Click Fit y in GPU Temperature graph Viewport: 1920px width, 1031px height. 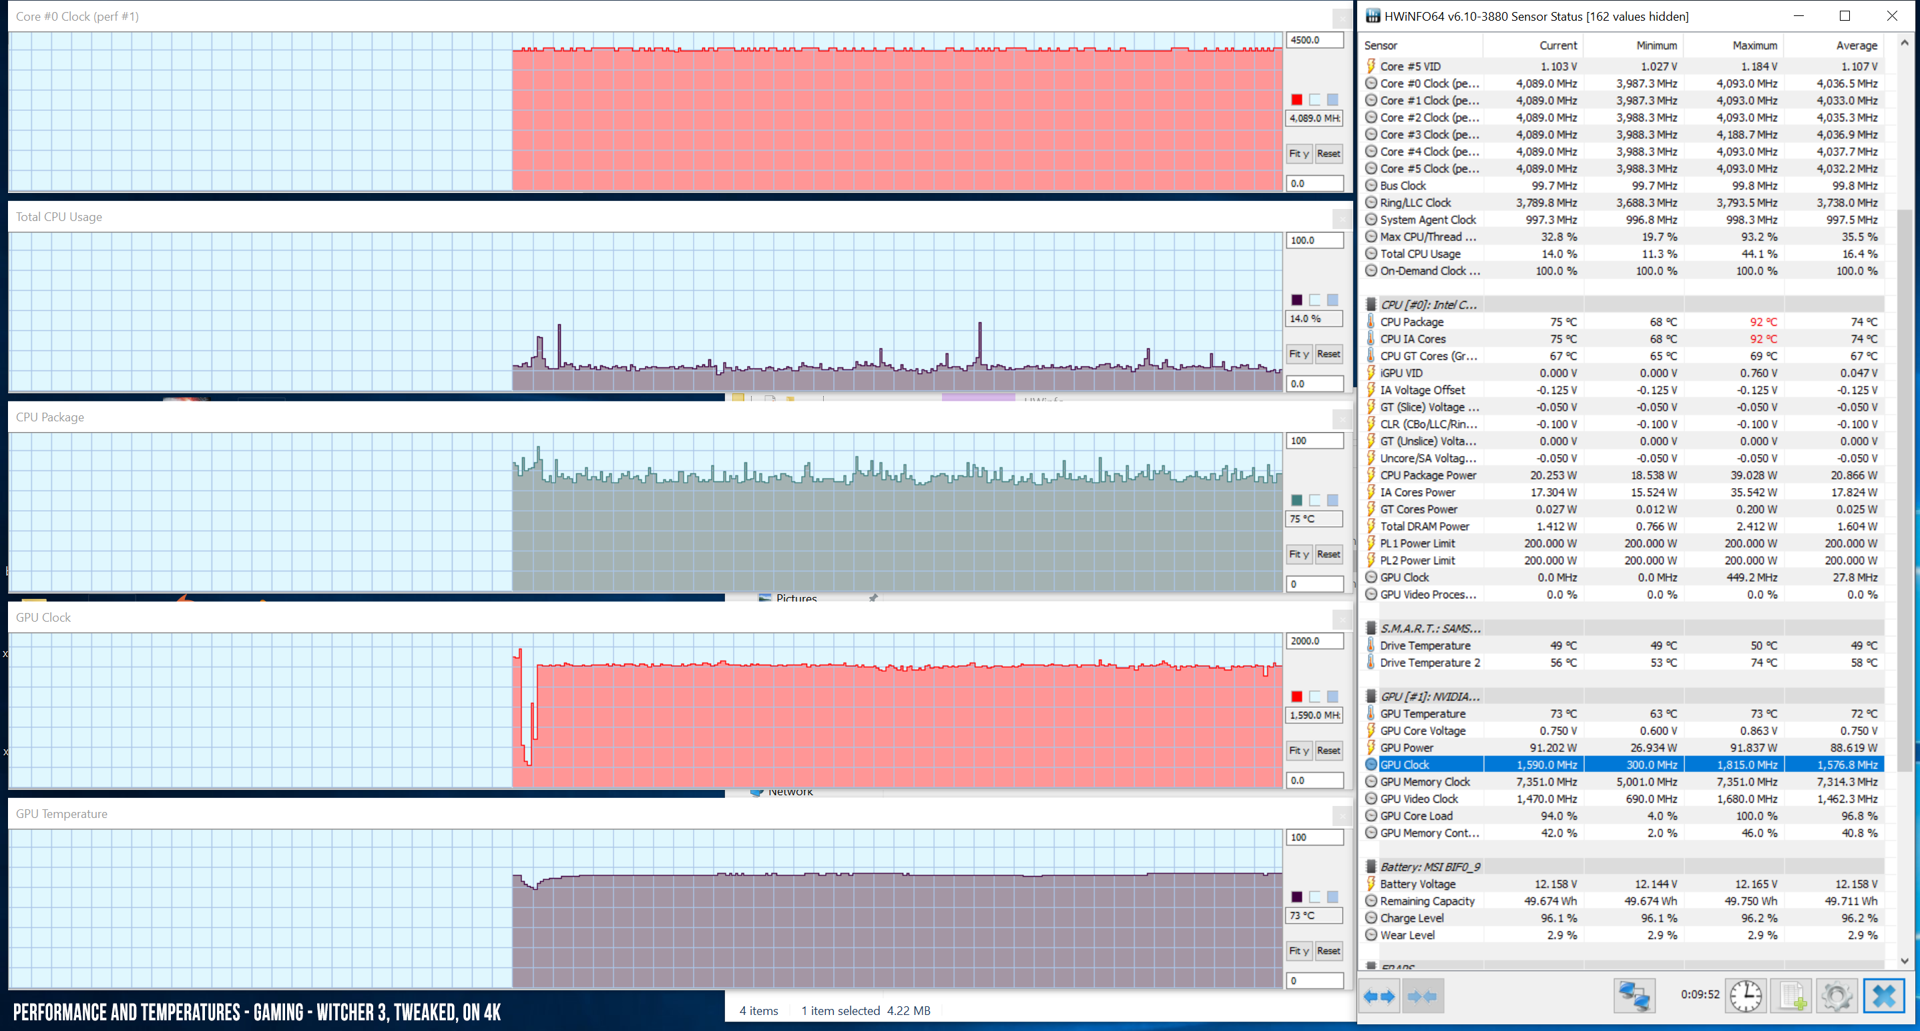coord(1299,950)
